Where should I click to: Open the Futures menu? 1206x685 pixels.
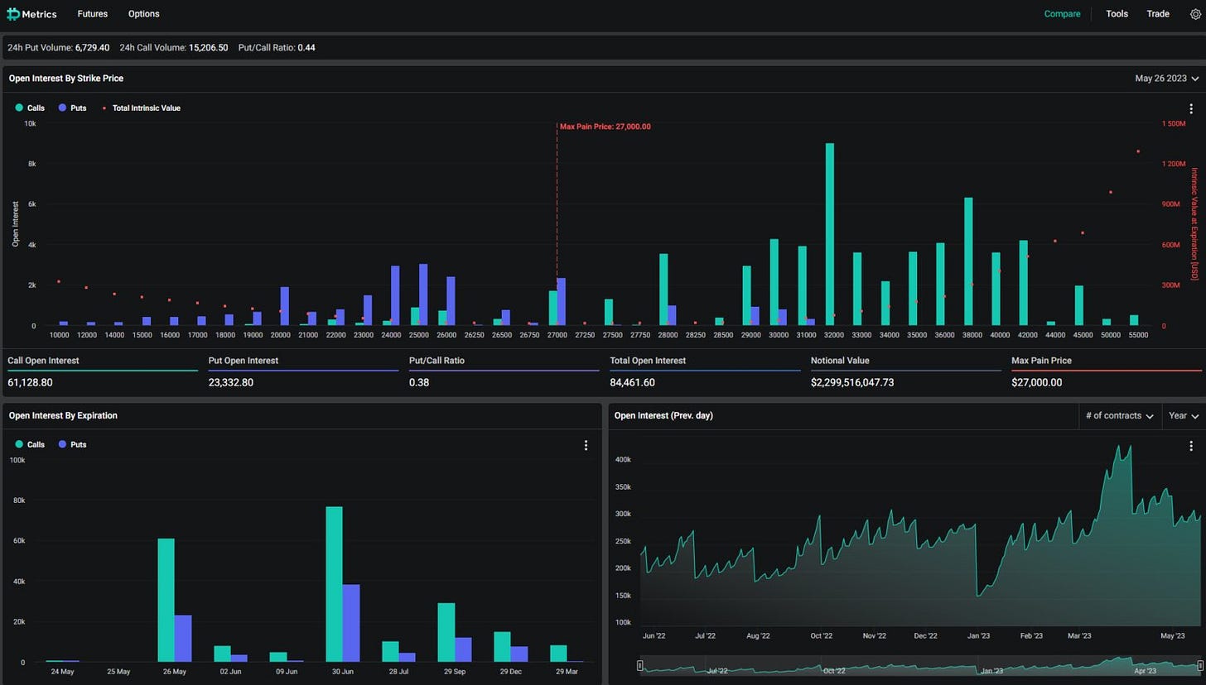[x=93, y=14]
